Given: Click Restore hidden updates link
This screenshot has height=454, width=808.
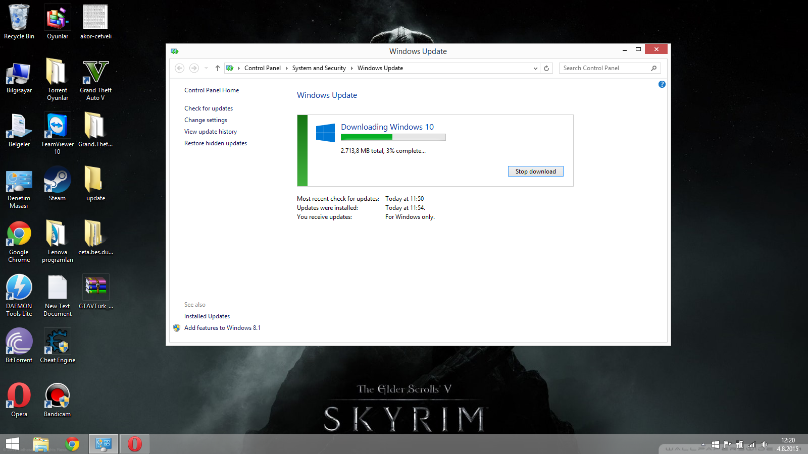Looking at the screenshot, I should (216, 143).
